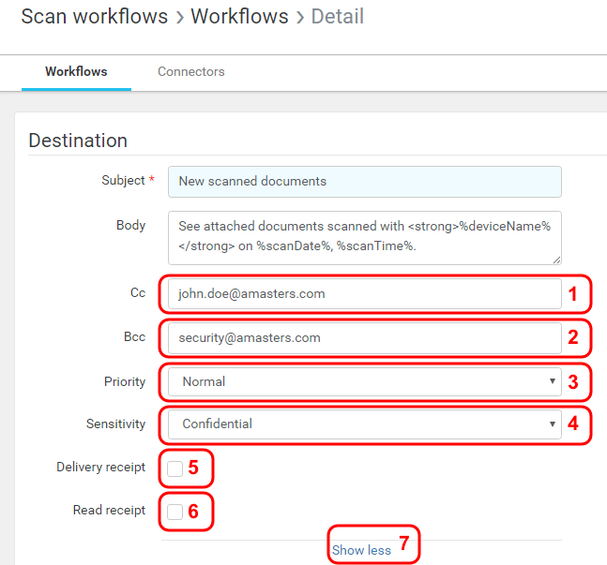Click the Sensitivity field label
The height and width of the screenshot is (565, 607).
point(115,424)
